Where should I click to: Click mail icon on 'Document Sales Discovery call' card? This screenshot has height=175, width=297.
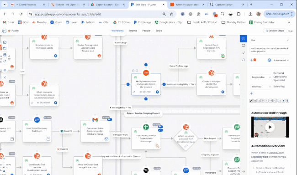tap(106, 139)
